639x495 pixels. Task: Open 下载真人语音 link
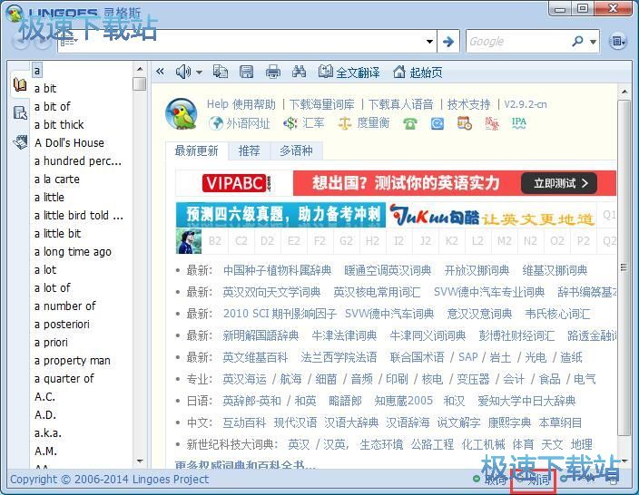[x=400, y=104]
